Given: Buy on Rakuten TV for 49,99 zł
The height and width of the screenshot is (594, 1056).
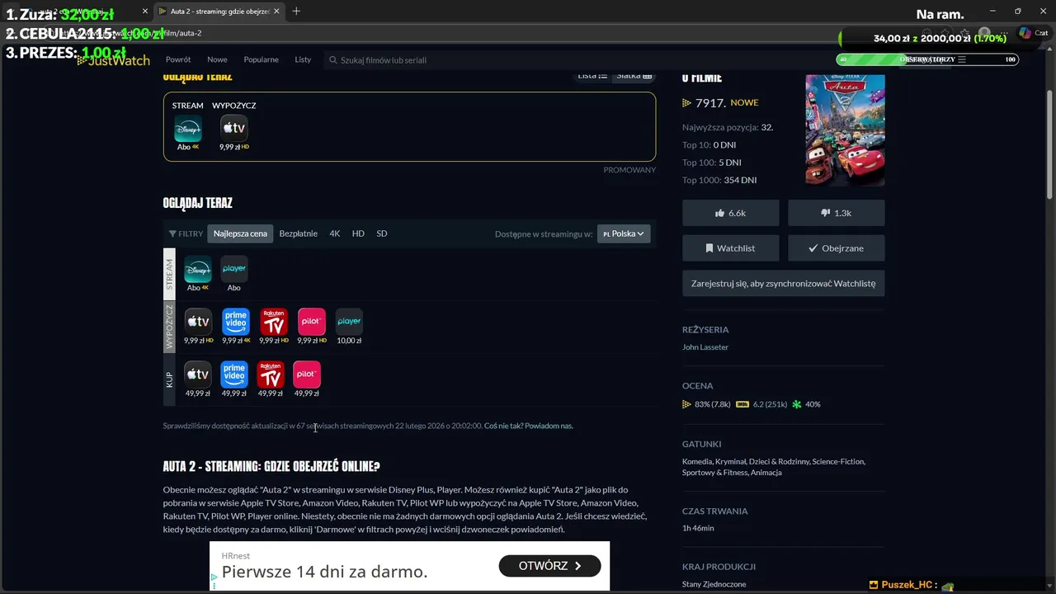Looking at the screenshot, I should pos(271,375).
